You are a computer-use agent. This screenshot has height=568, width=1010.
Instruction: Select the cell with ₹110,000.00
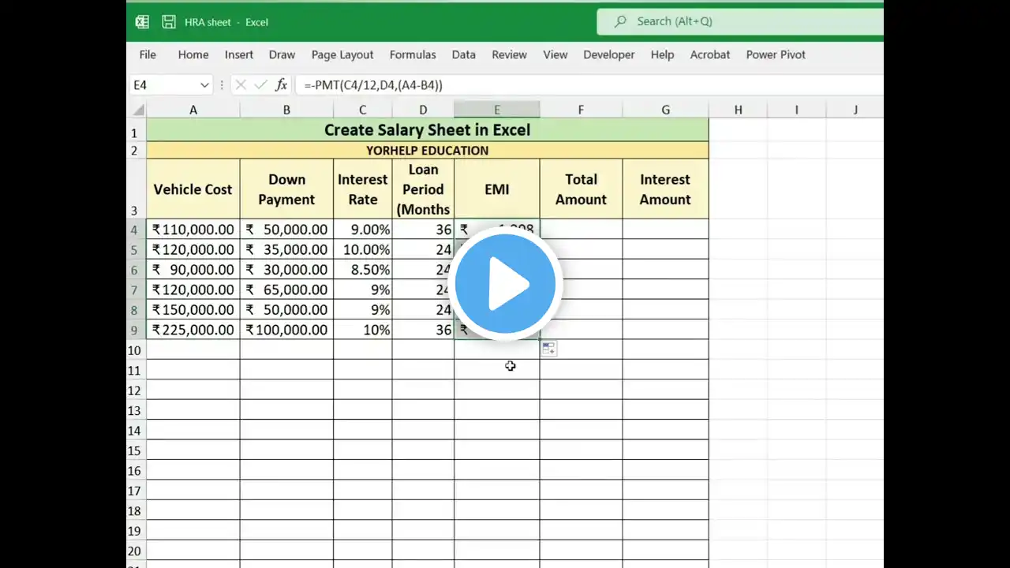193,230
